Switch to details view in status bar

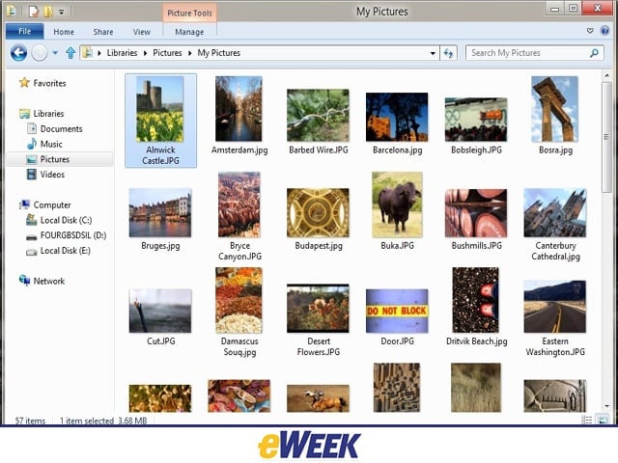(x=587, y=421)
